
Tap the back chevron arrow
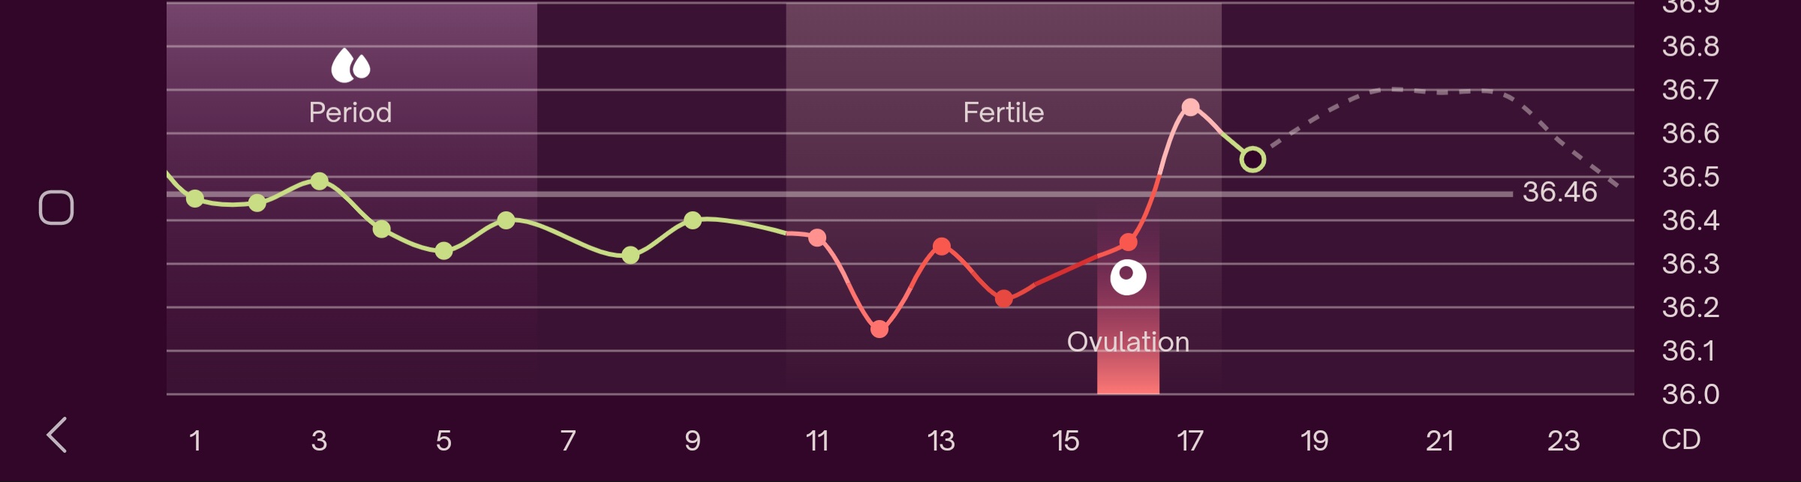(x=57, y=435)
